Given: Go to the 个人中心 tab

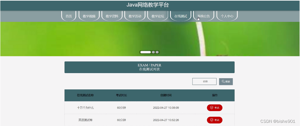Looking at the screenshot, I should tap(227, 16).
